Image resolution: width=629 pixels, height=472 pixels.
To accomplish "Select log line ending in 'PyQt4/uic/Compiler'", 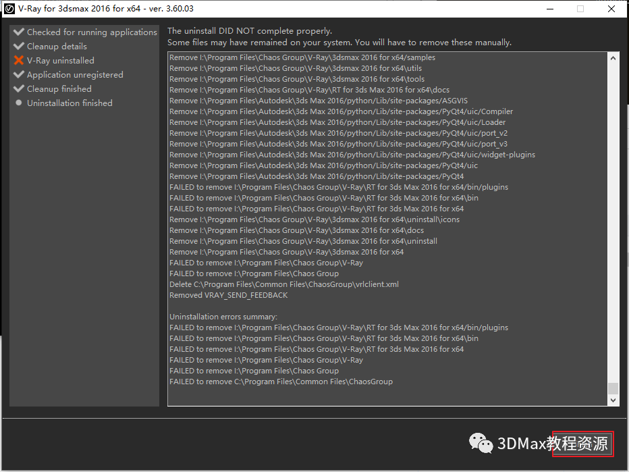I will click(x=341, y=111).
